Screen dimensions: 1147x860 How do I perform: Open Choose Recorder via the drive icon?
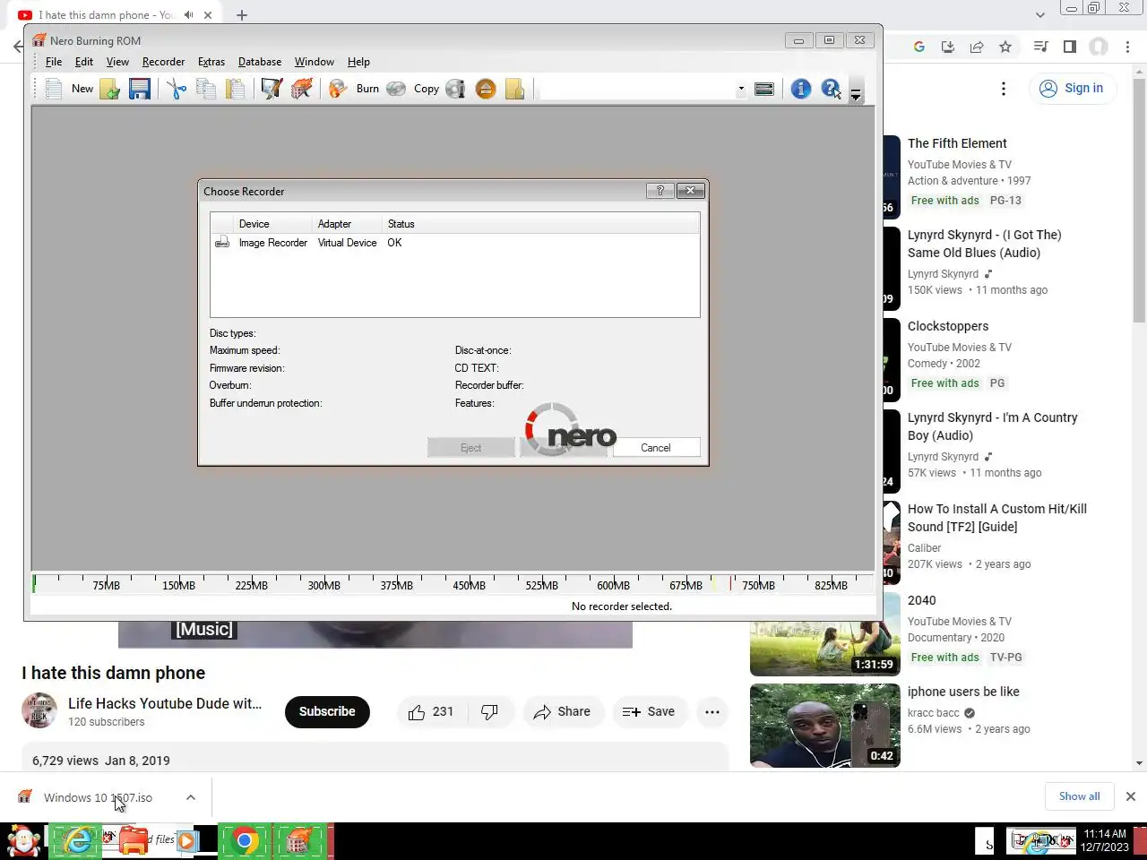(764, 89)
